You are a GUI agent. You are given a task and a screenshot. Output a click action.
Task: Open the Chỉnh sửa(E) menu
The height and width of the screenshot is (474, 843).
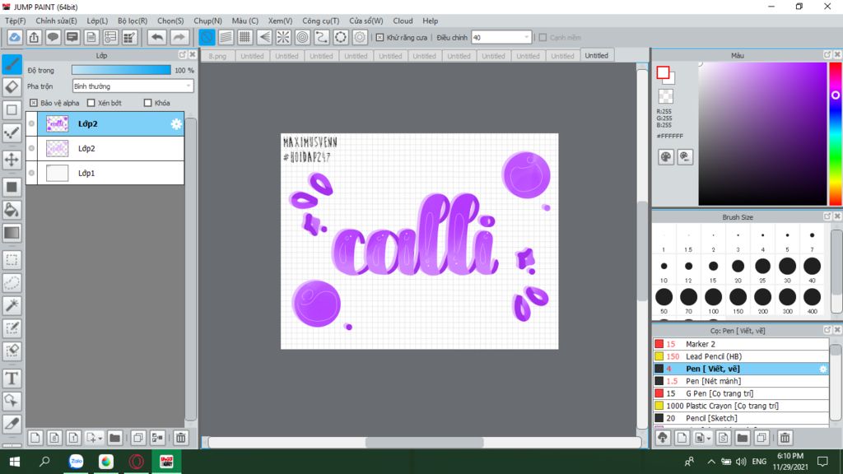[56, 21]
